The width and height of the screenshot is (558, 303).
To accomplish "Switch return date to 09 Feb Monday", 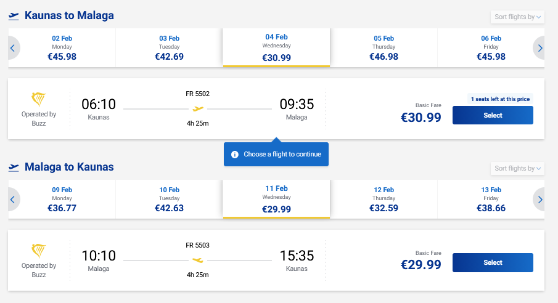I will tap(62, 199).
